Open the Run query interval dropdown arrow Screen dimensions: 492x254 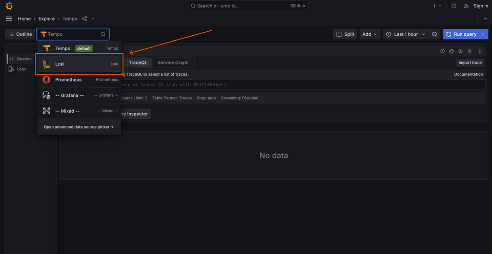(484, 34)
